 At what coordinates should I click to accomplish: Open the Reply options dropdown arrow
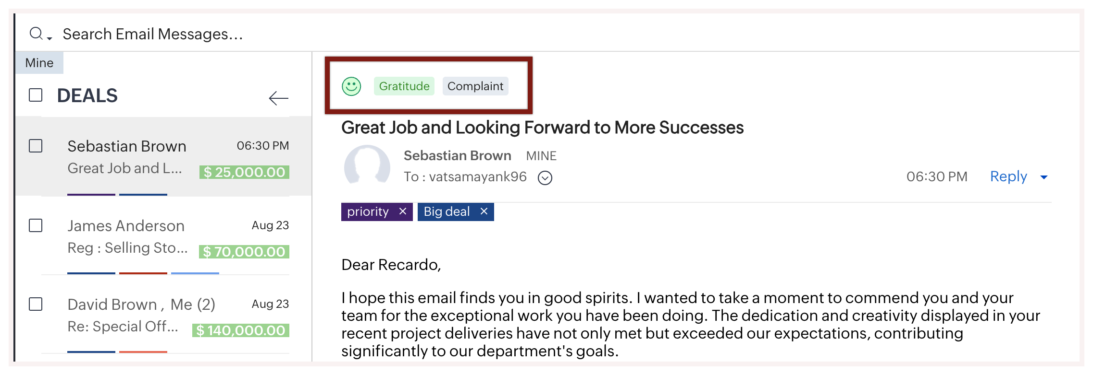(x=1044, y=177)
